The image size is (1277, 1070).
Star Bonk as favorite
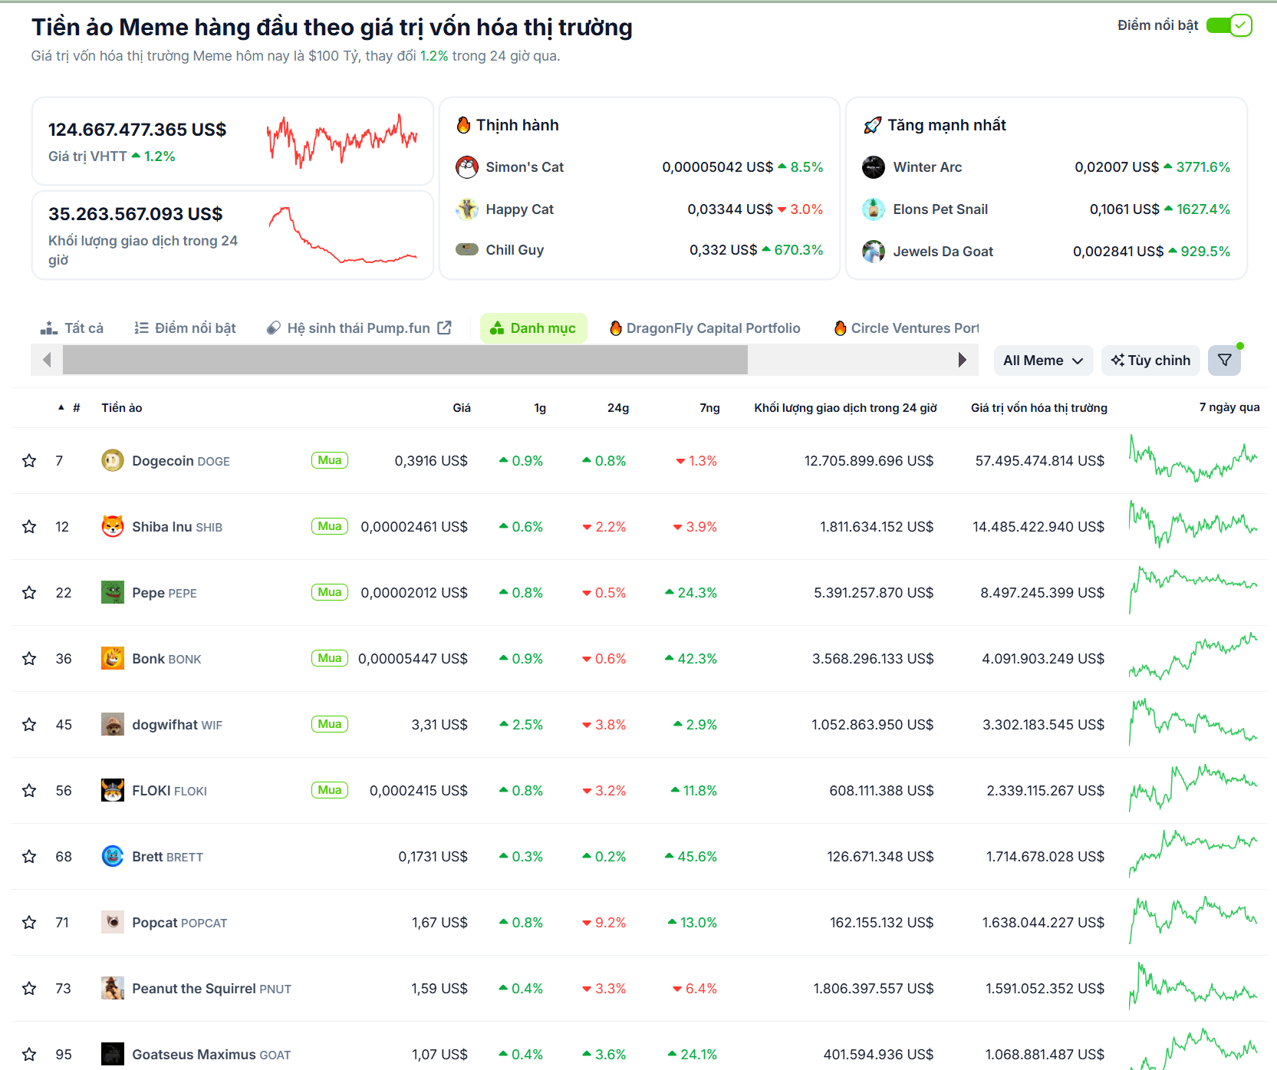(x=29, y=658)
